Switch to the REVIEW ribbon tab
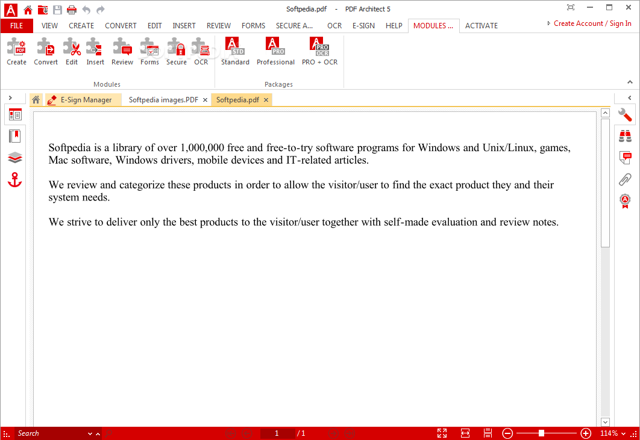This screenshot has width=640, height=440. pos(218,26)
